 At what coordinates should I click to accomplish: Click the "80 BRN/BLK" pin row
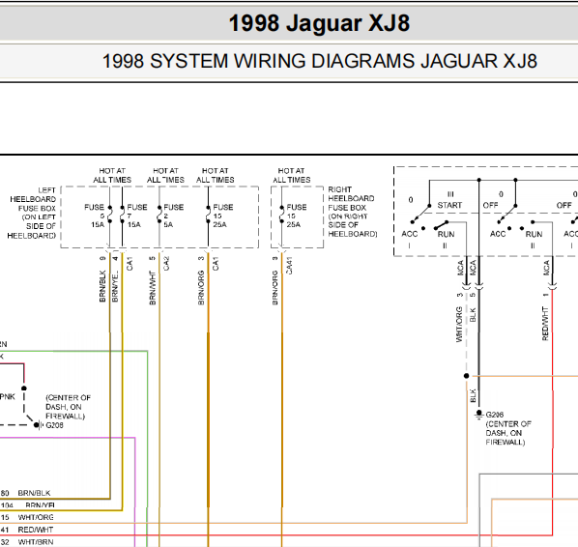pyautogui.click(x=25, y=493)
